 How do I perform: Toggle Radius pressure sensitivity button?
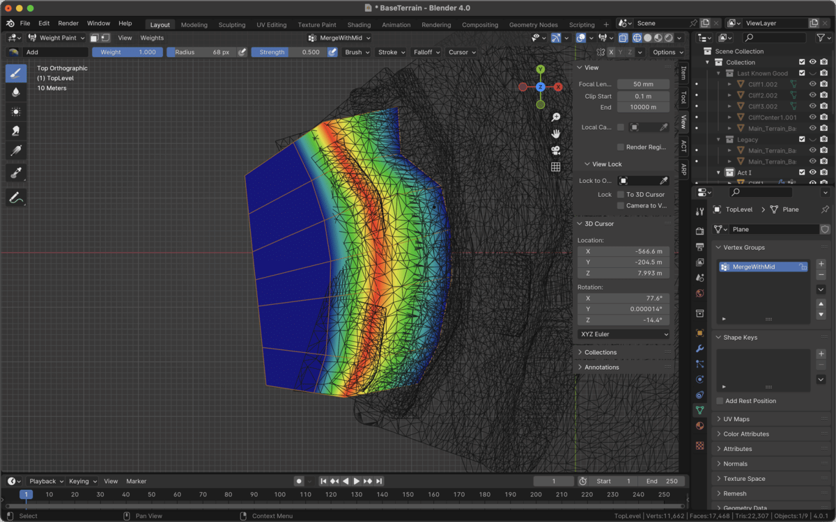point(242,52)
